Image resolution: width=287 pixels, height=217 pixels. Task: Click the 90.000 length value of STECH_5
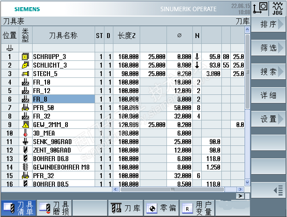tap(130, 74)
